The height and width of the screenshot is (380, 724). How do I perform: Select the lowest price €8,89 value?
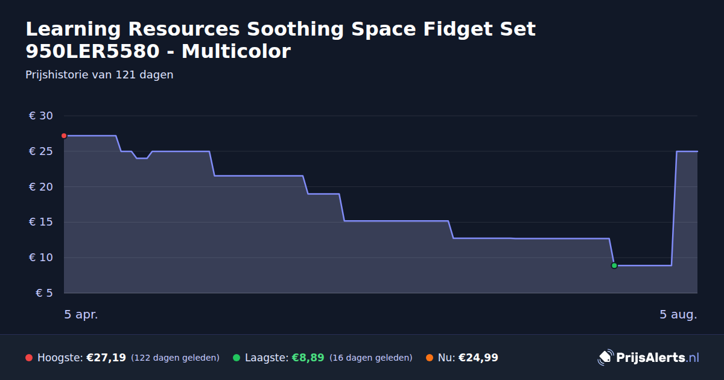(x=308, y=358)
